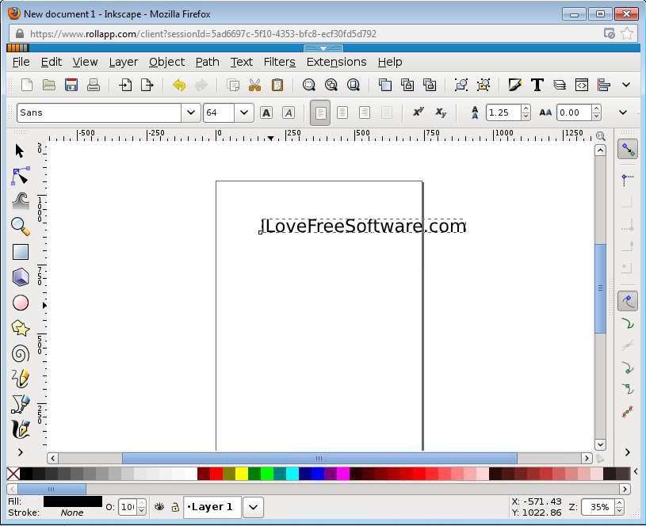Pick the Tweak objects tool
Screen dimensions: 646x526
pyautogui.click(x=20, y=201)
